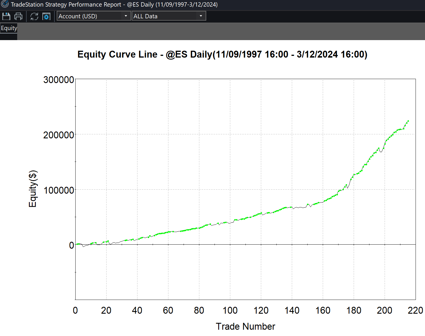425x336 pixels.
Task: Click the TradeStation logo in title bar
Action: [5, 4]
